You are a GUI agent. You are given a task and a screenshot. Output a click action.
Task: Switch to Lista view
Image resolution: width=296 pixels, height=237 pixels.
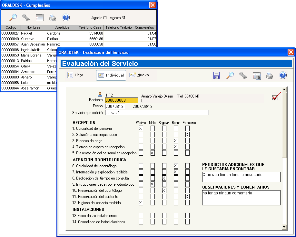75,75
